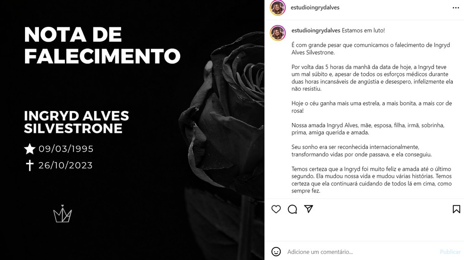This screenshot has height=260, width=464.
Task: Click the profile avatar beside the caption
Action: (277, 33)
